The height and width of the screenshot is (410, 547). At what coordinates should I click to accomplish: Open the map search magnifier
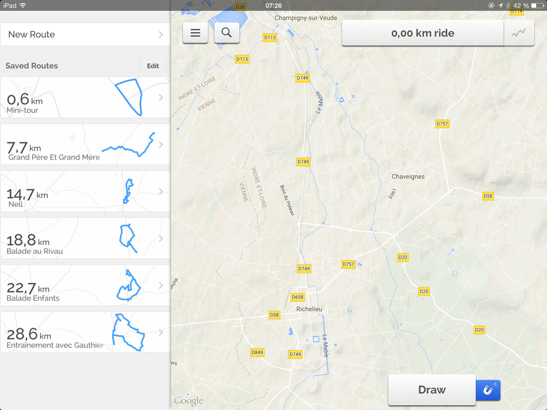click(x=227, y=33)
